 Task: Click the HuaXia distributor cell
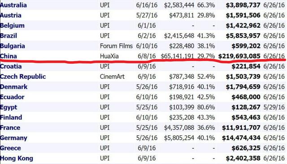point(109,56)
